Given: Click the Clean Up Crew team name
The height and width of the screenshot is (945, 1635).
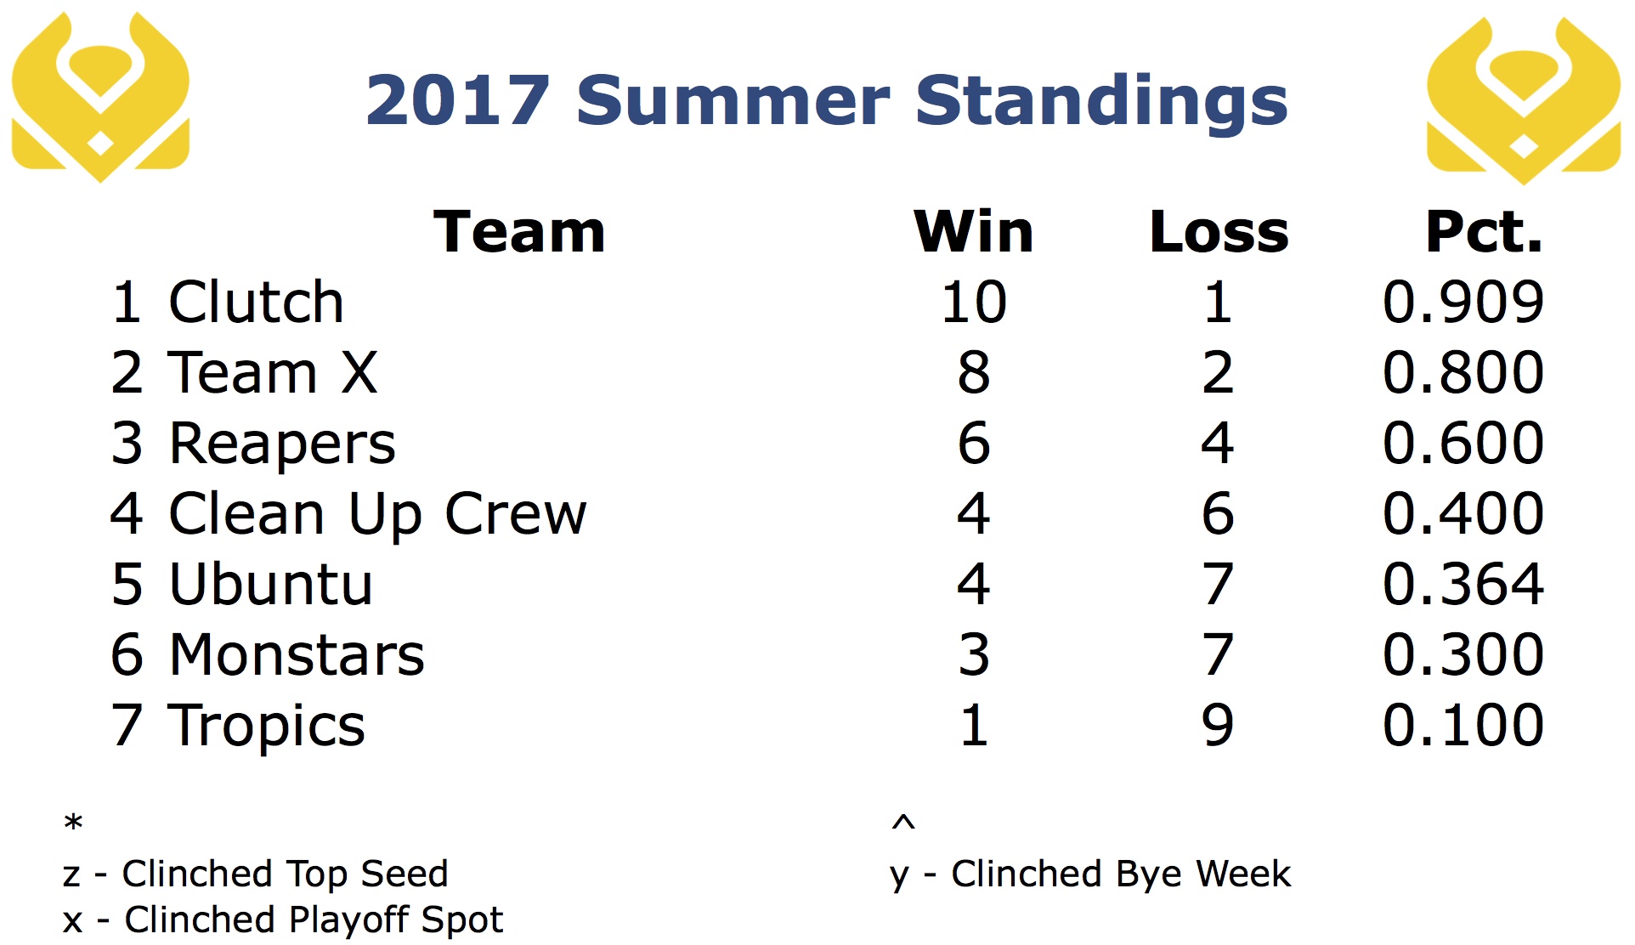Looking at the screenshot, I should [x=377, y=515].
